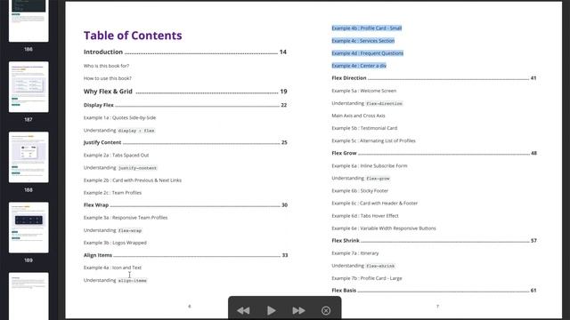Open Example 6a : Inline Subscribe Form

pos(370,166)
